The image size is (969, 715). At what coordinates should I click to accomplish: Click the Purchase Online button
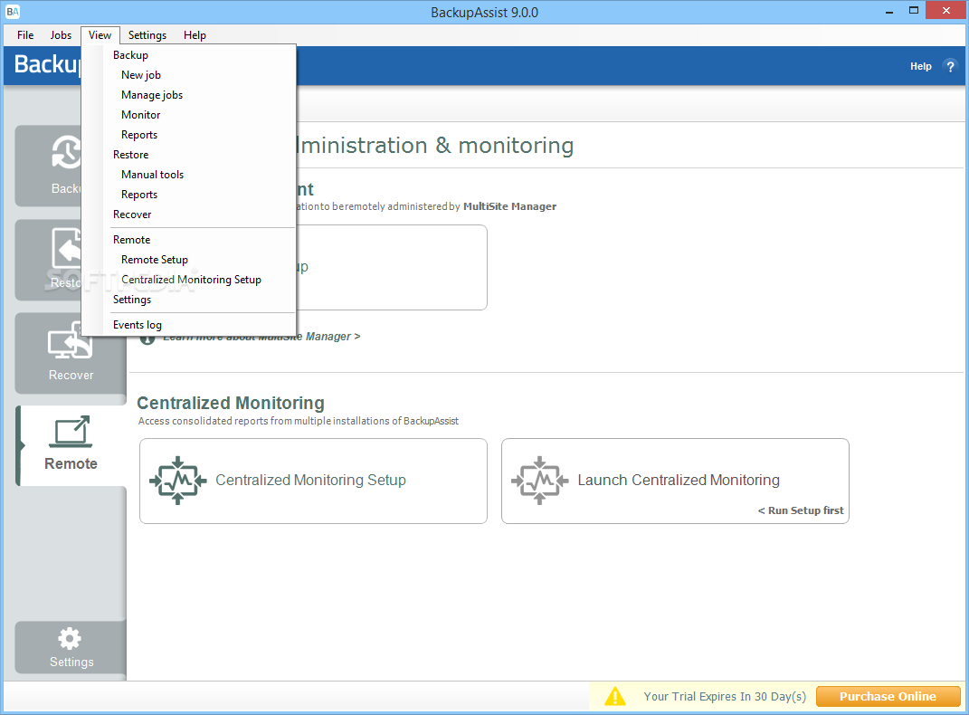click(888, 697)
